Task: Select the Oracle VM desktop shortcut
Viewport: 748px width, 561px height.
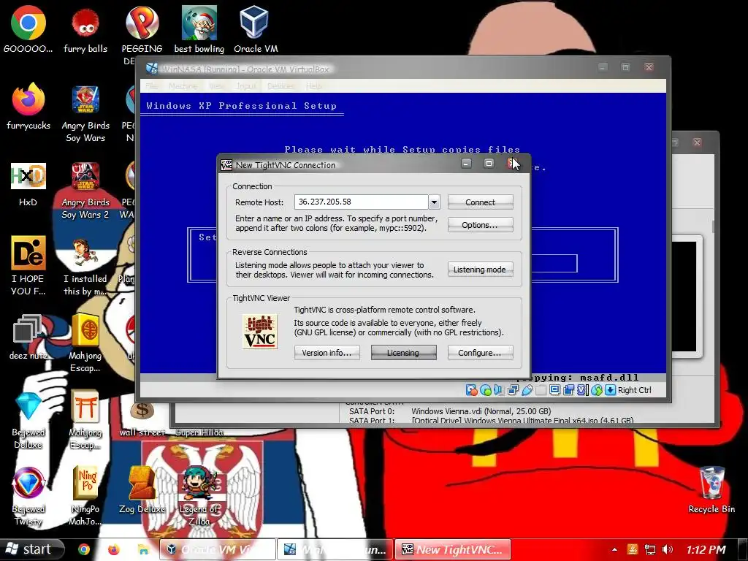Action: click(255, 29)
